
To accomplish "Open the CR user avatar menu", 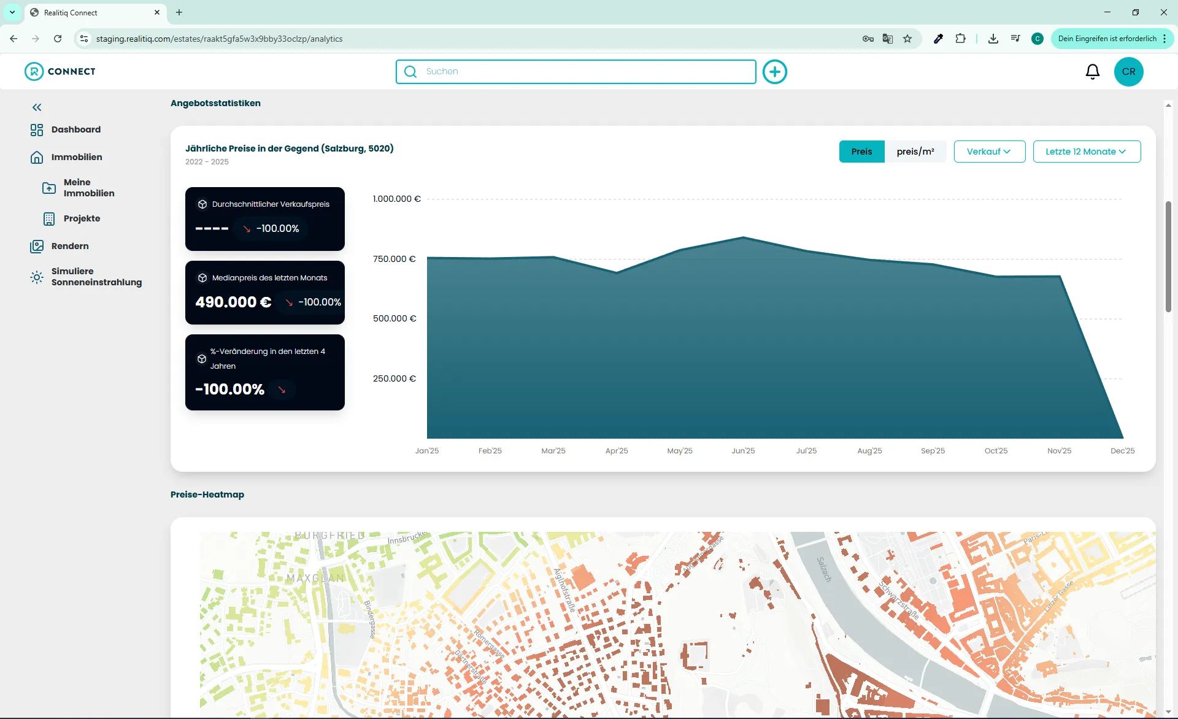I will 1129,72.
